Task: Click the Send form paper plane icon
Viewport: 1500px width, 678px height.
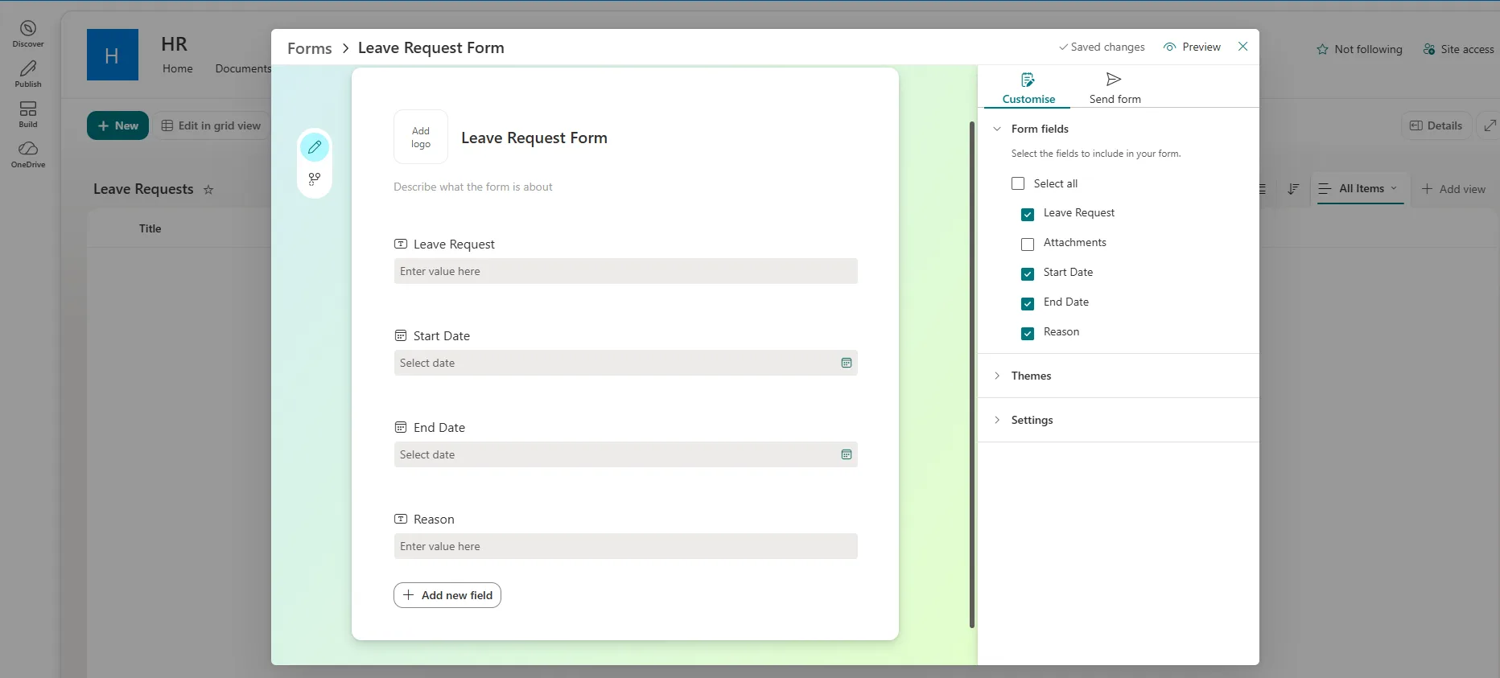Action: pos(1114,79)
